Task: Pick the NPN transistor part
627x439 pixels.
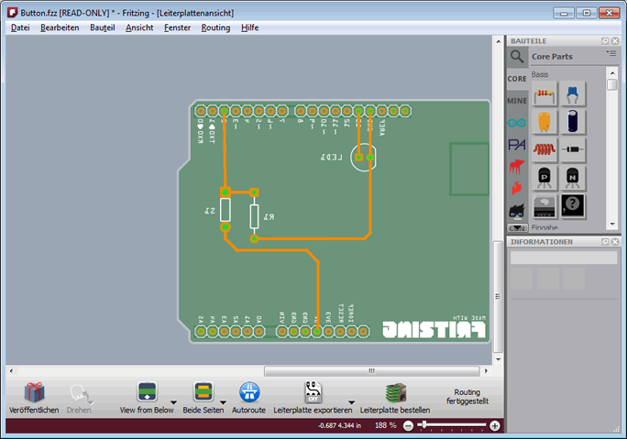Action: point(573,176)
